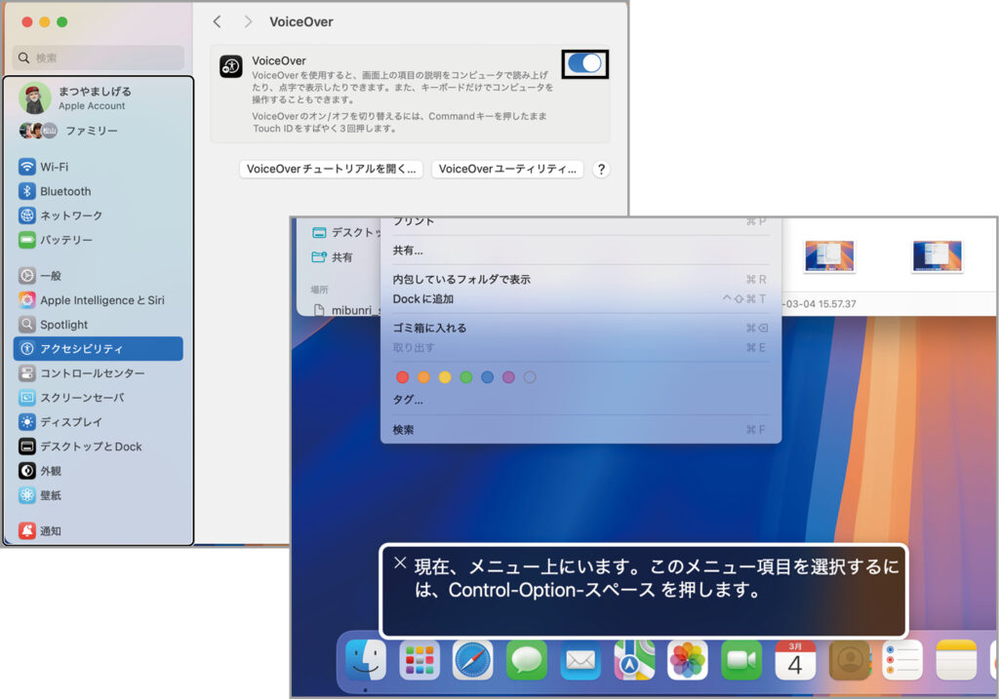
Task: Open the Apple Account profile row
Action: (99, 98)
